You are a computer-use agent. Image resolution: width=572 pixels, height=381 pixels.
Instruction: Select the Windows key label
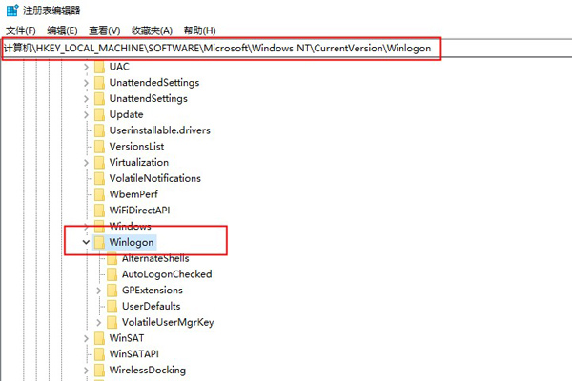click(x=131, y=226)
